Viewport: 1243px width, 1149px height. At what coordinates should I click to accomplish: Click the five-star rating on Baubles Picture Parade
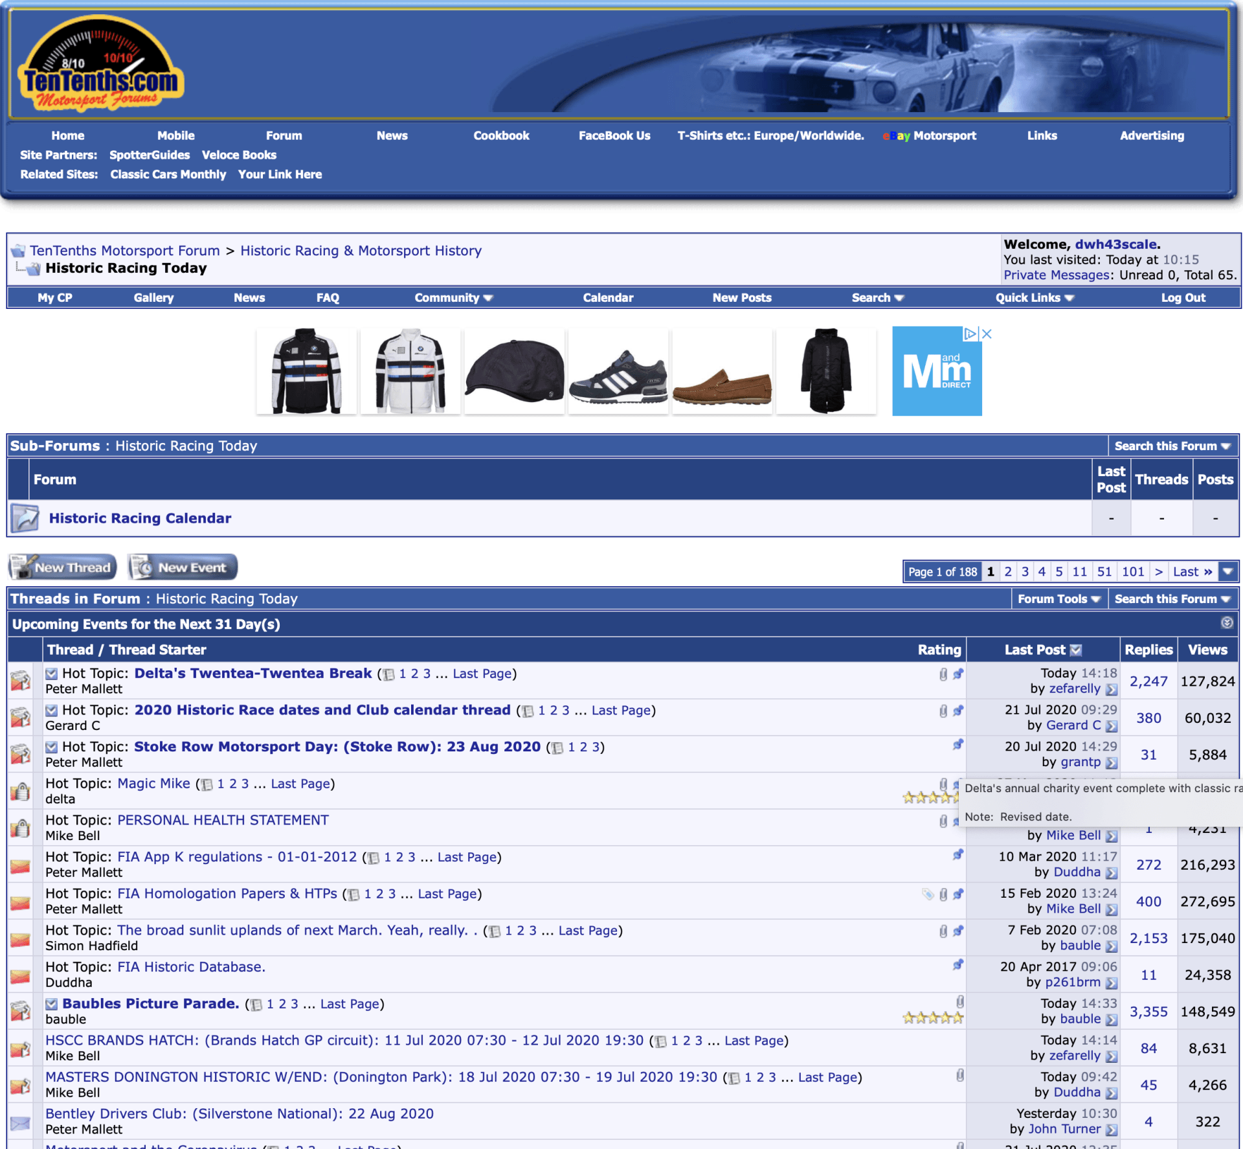click(x=932, y=1018)
